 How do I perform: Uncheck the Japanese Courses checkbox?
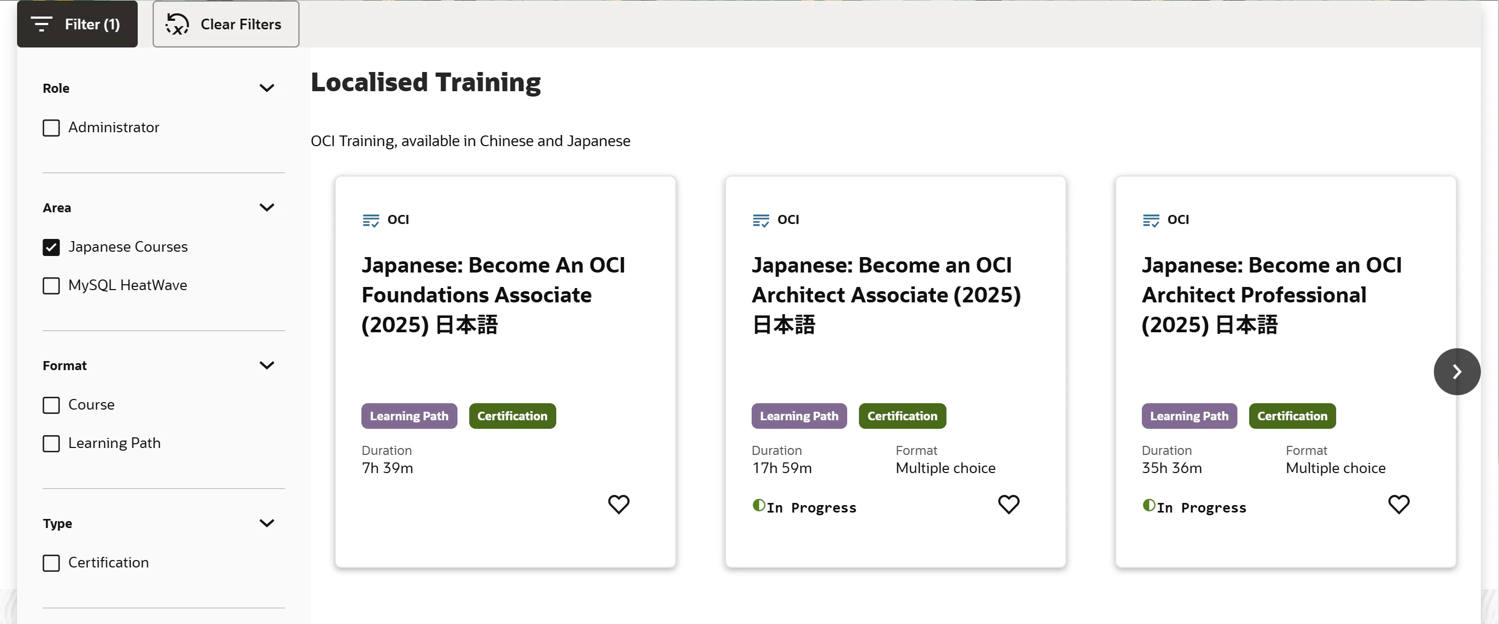pos(51,247)
